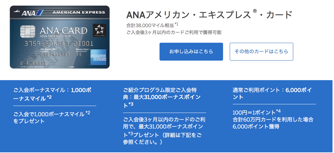This screenshot has height=153, width=334.
Task: Click the お申し込みはこちら apply button
Action: [x=191, y=52]
